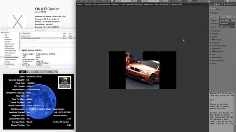Screen dimensions: 236x132
Task: Switch to the About tab in CUDA-Z
Action: coord(54,72)
